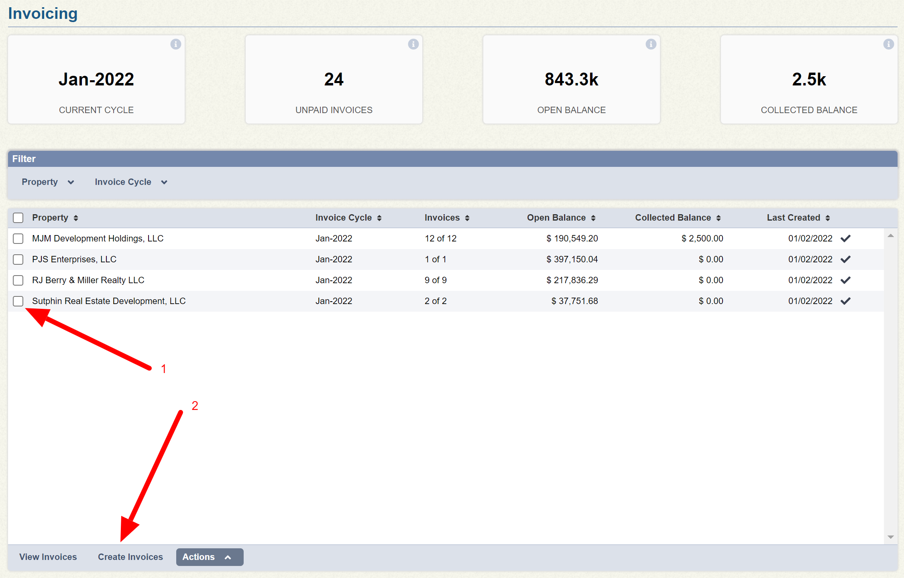Click open balance $ 397,150.04
904x578 pixels.
click(572, 260)
